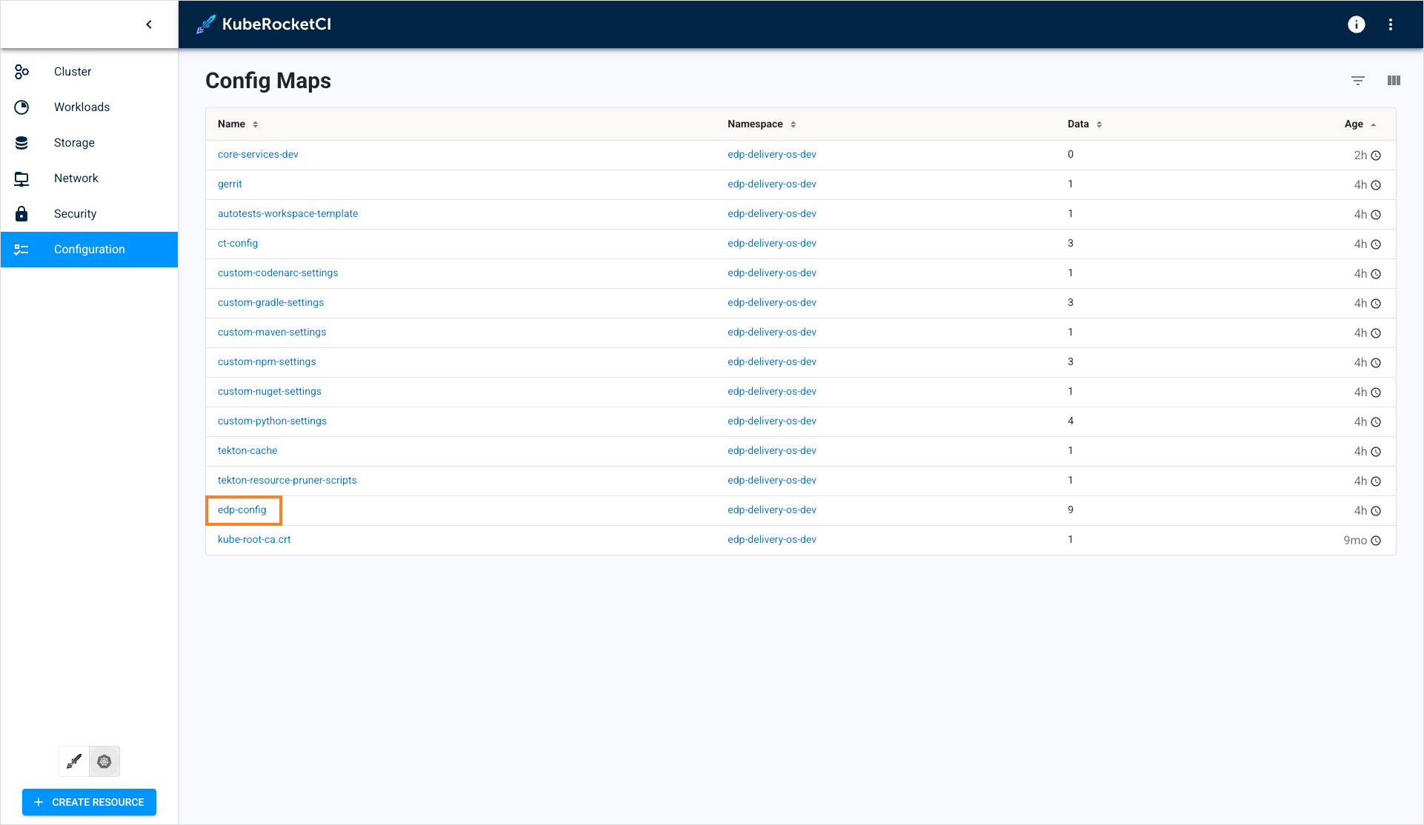Click the KubeRocketCI logo icon
The image size is (1424, 825).
coord(204,24)
